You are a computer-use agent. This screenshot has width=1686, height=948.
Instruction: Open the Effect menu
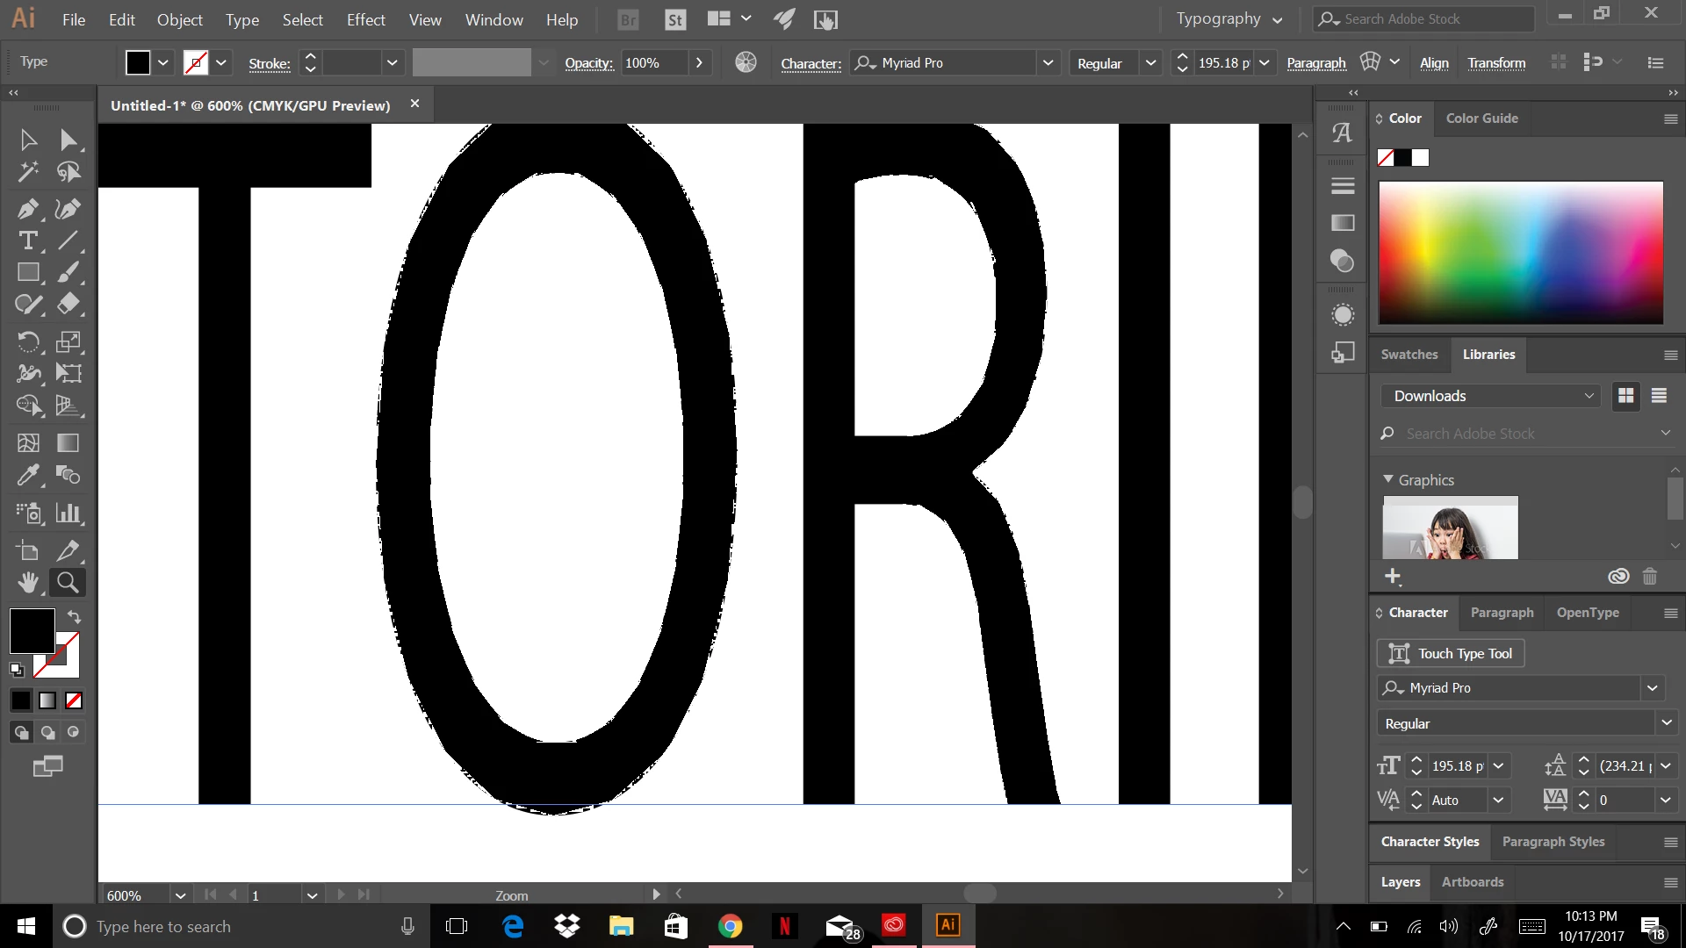coord(365,19)
